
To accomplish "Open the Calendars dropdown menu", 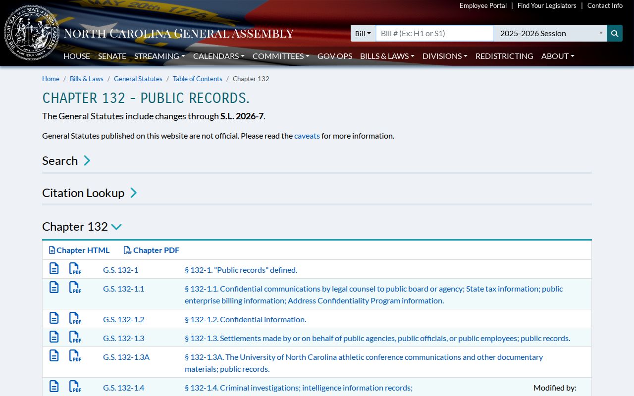I will [x=219, y=56].
